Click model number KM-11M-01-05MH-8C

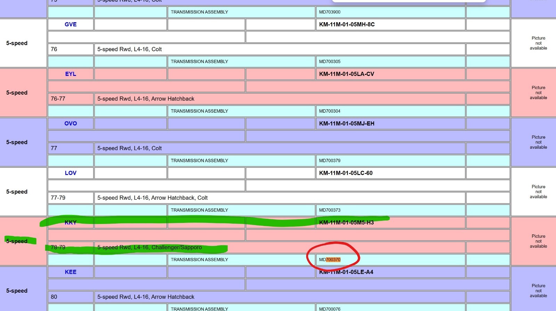347,24
